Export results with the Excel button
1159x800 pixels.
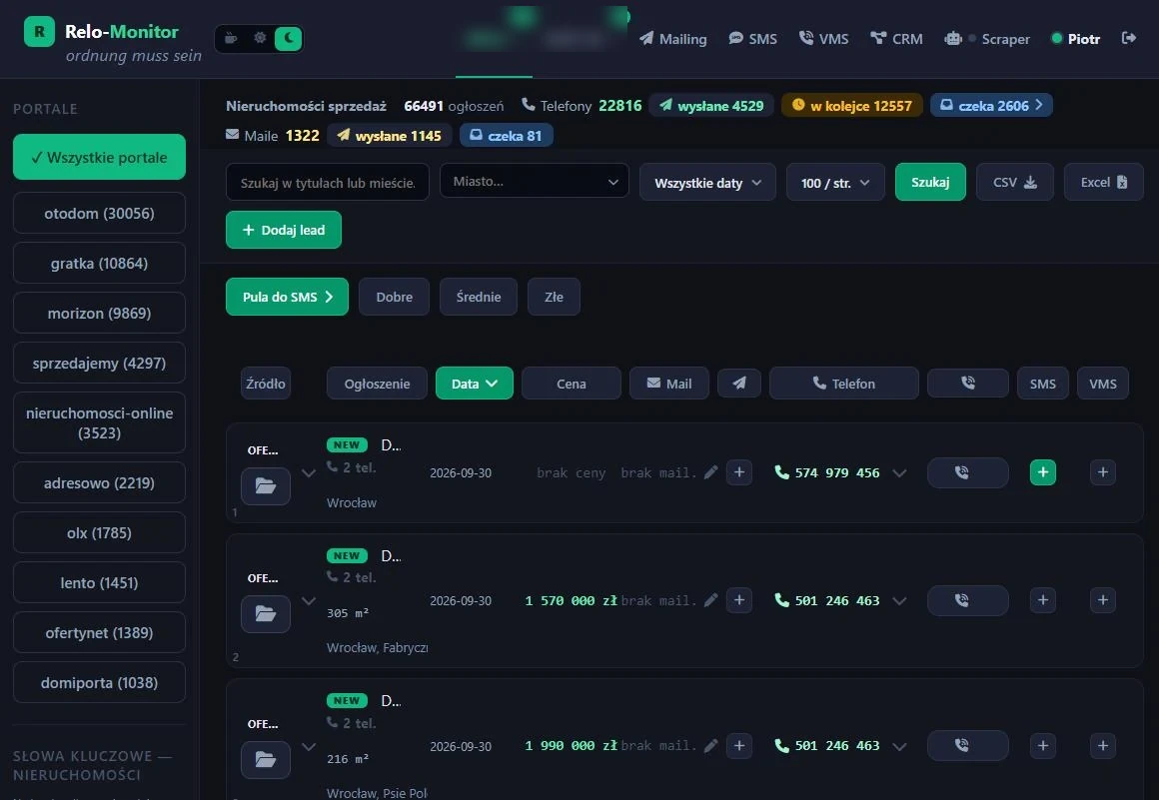[1104, 182]
